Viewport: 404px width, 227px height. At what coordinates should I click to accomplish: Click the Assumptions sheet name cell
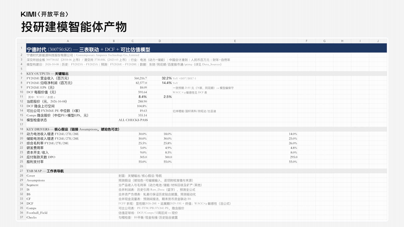point(35,180)
